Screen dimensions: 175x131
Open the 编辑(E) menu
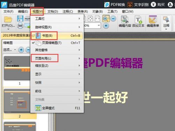pos(23,12)
